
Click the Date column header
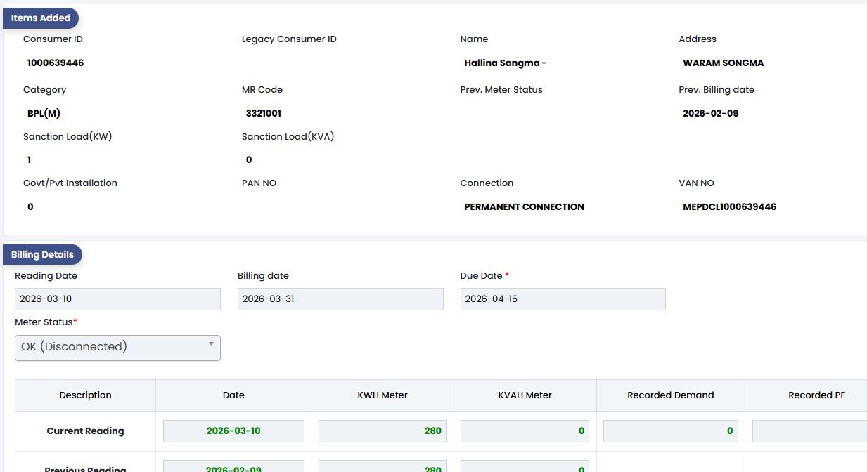(x=233, y=395)
